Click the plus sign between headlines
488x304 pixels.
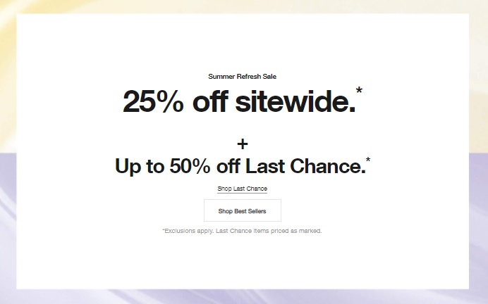click(x=243, y=144)
